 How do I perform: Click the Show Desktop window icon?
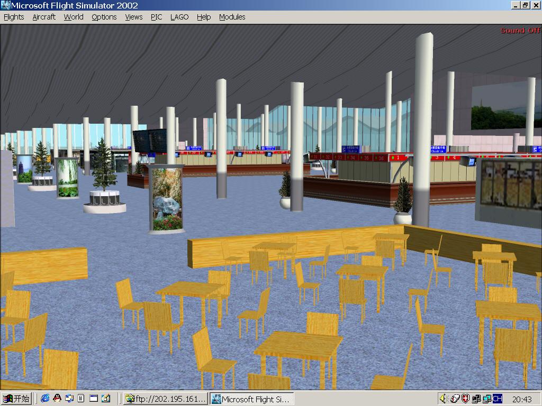tap(94, 399)
